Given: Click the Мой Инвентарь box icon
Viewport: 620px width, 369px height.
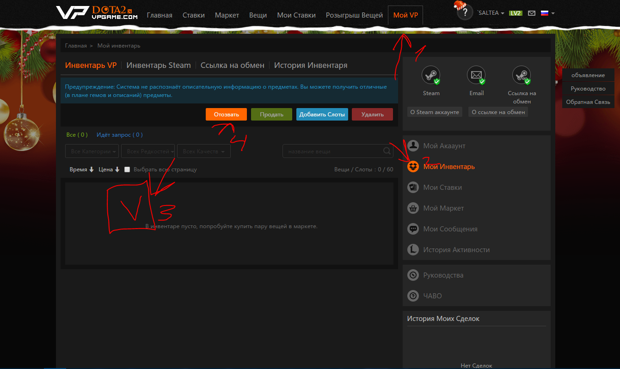Looking at the screenshot, I should 413,167.
